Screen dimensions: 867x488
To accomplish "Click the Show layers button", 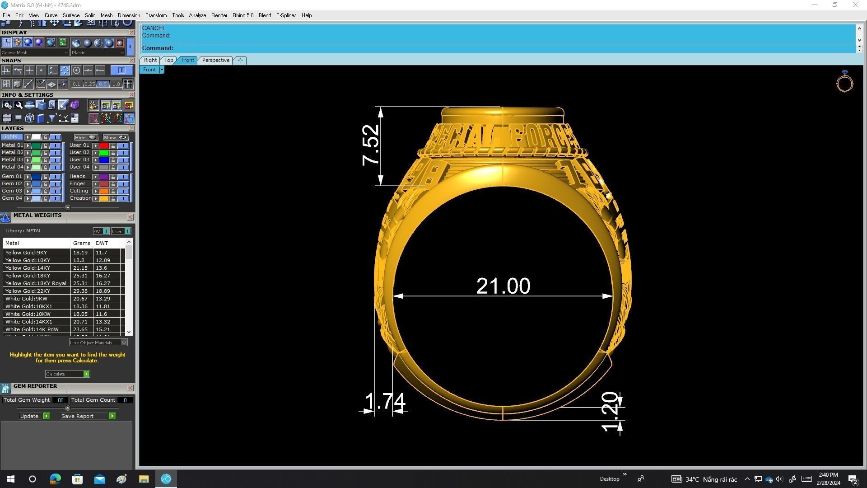I will coord(115,137).
